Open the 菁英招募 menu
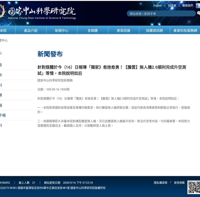 tap(123, 30)
